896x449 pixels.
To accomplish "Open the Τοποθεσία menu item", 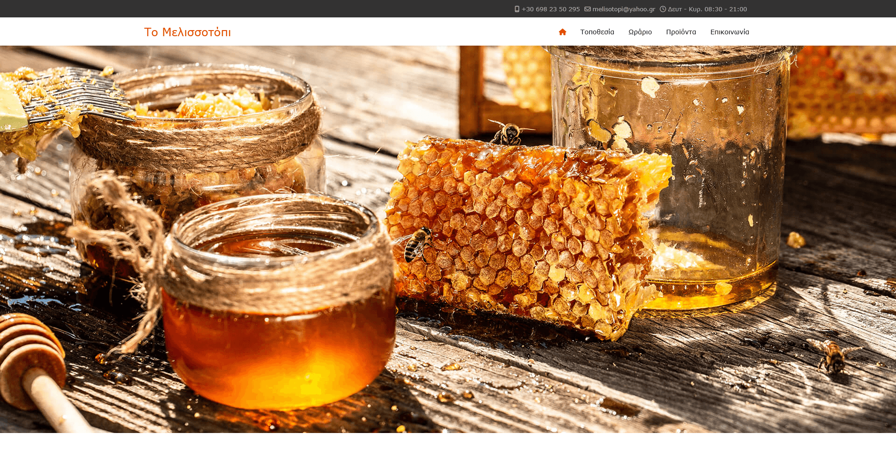I will click(597, 32).
